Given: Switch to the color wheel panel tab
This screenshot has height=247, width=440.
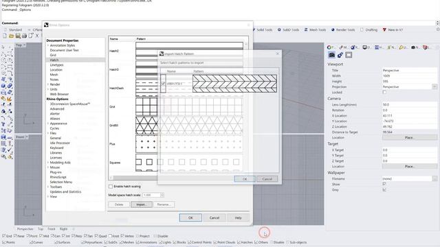Looking at the screenshot, I should click(x=331, y=47).
